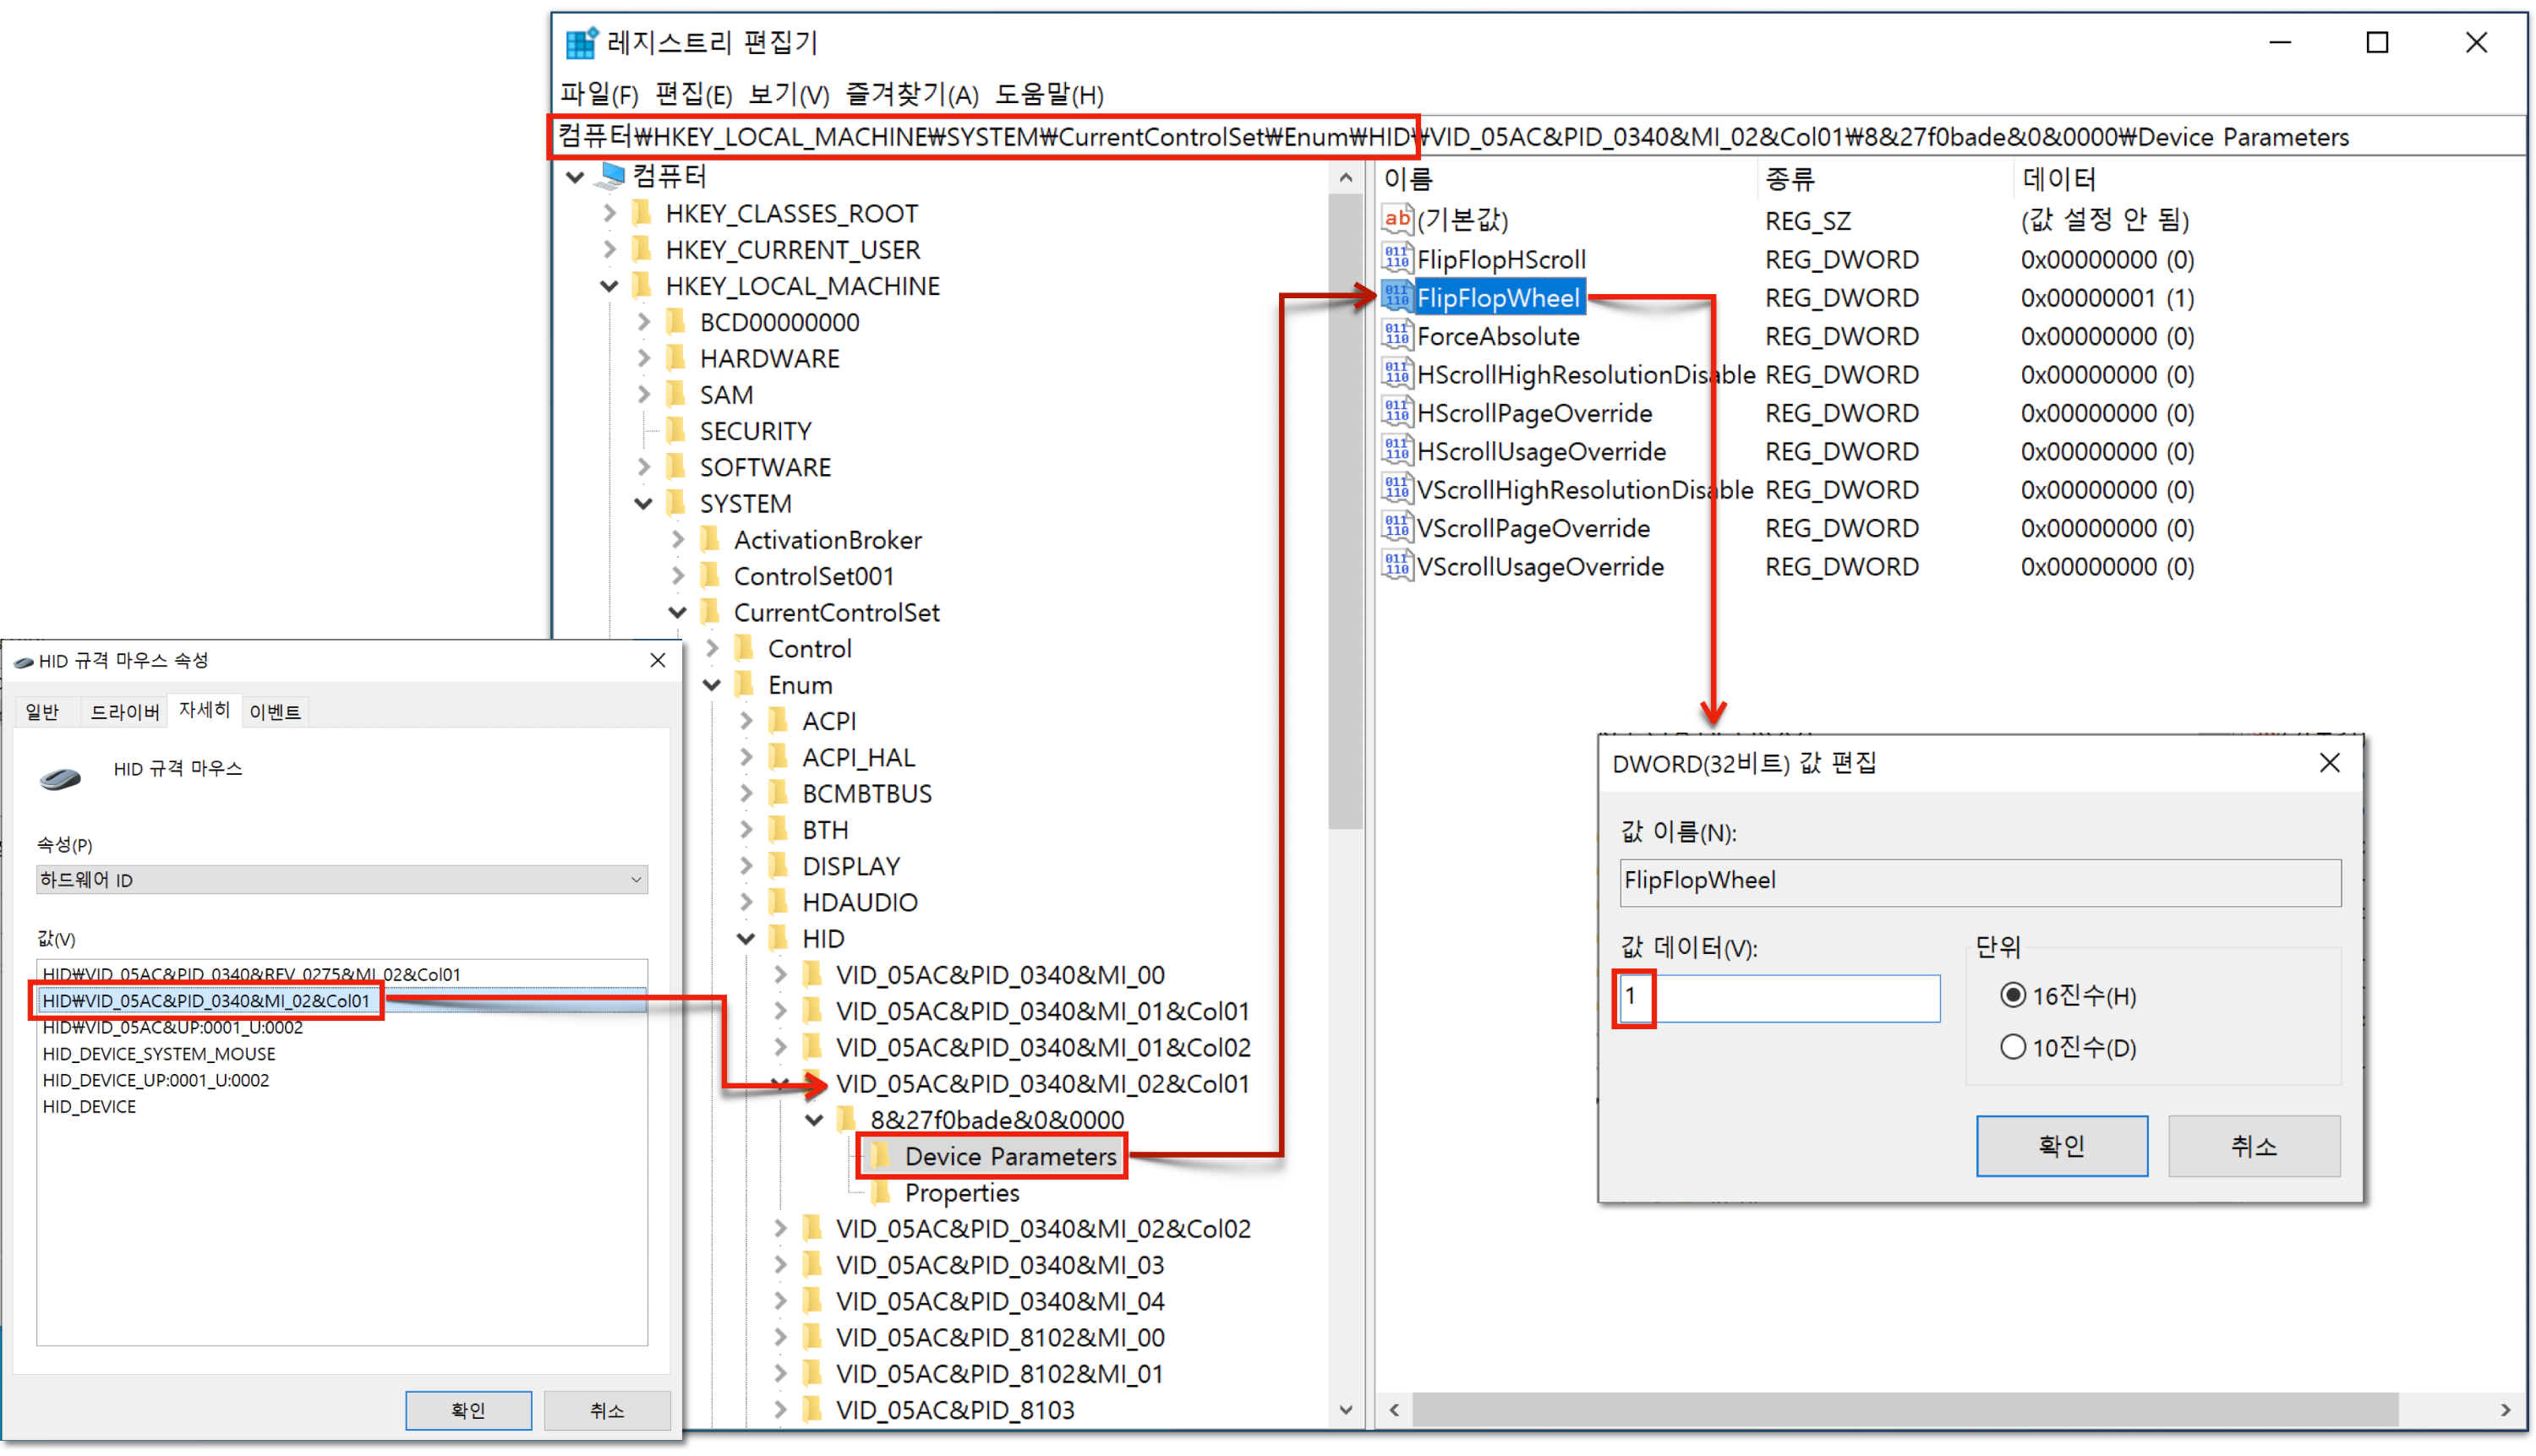
Task: Click the HARDWARE folder icon in the tree
Action: [676, 358]
